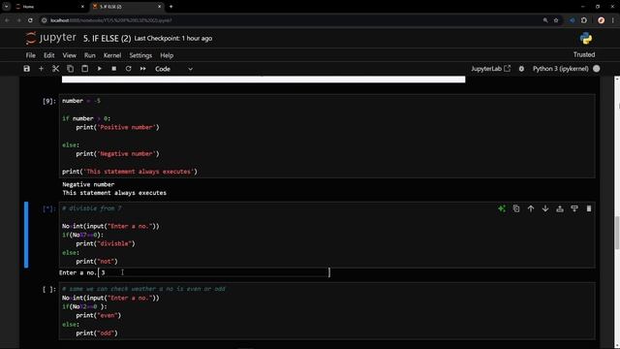Open the View menu
Image resolution: width=620 pixels, height=349 pixels.
[69, 55]
